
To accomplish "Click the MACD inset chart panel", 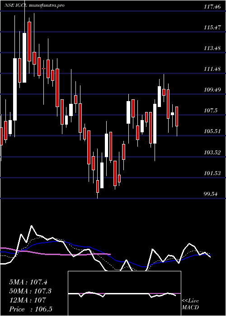I will pos(124,293).
